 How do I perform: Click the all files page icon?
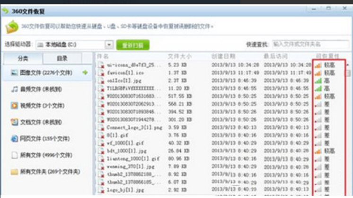pos(14,155)
